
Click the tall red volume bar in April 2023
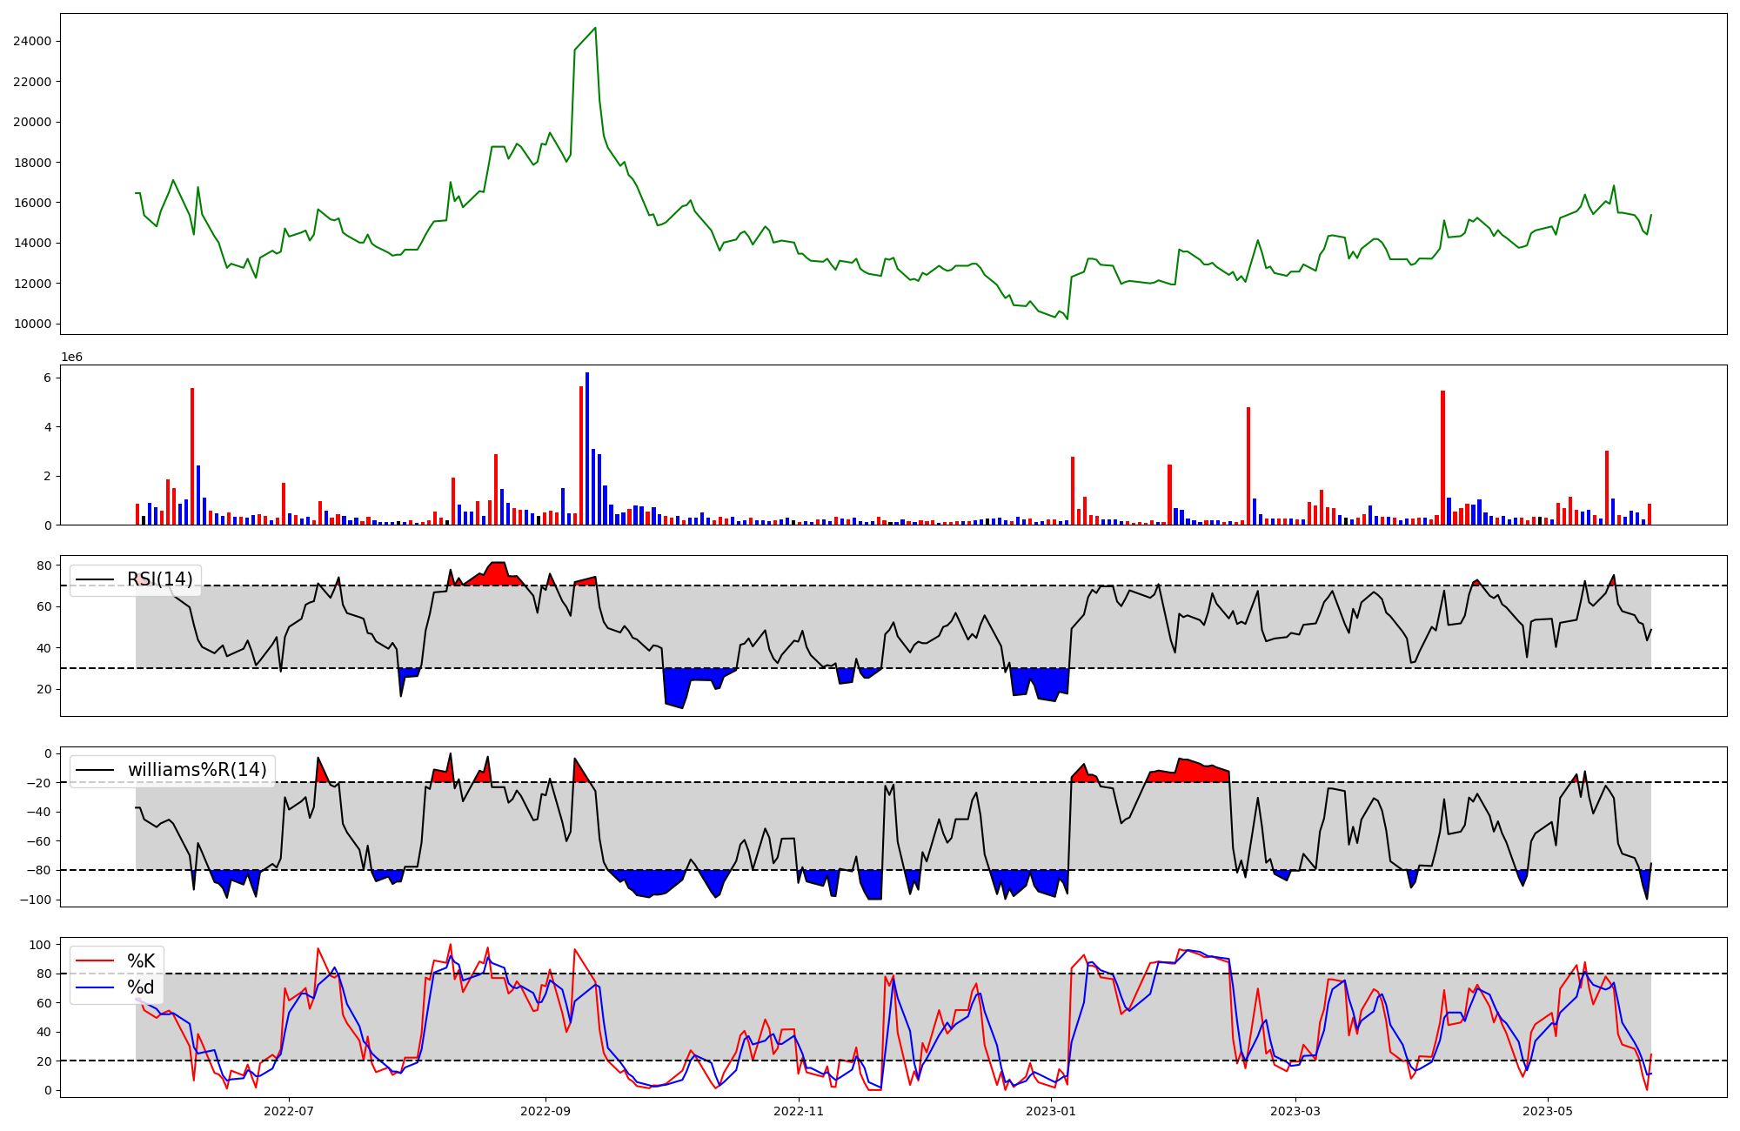(x=1442, y=457)
